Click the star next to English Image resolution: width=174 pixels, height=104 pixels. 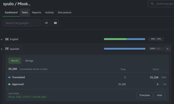(x=2, y=40)
